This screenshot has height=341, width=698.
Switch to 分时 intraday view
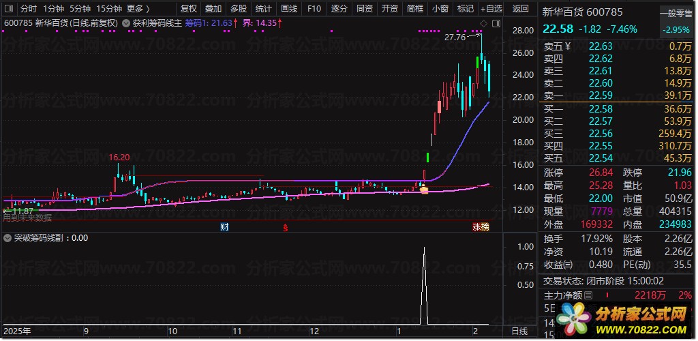pyautogui.click(x=28, y=8)
